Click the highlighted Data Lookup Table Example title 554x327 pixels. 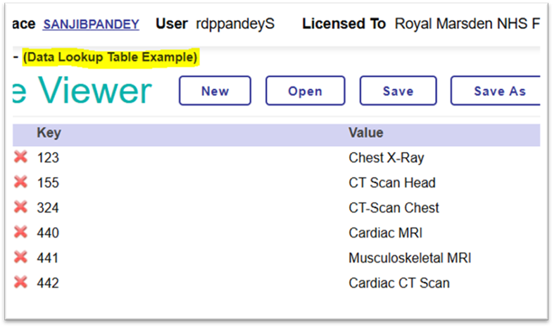point(110,57)
